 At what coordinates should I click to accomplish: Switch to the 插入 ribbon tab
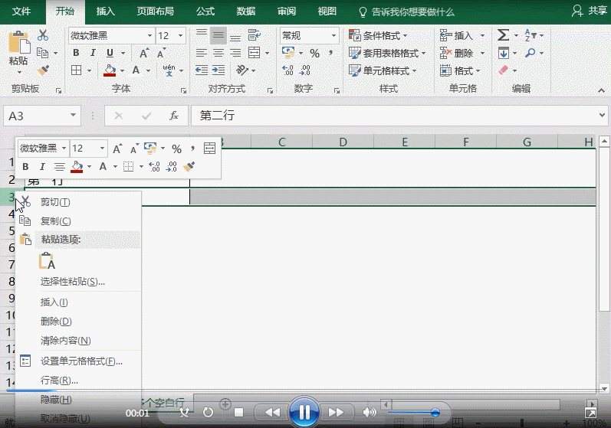coord(106,11)
